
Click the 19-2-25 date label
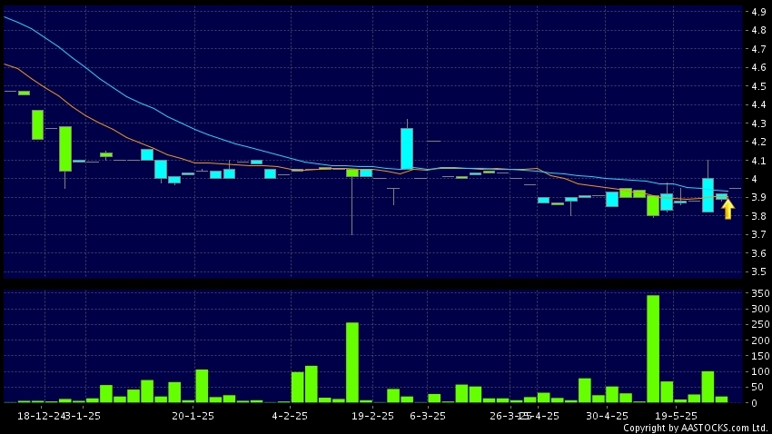(372, 416)
